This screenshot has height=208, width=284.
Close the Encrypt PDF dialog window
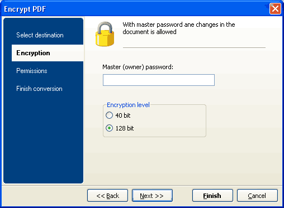point(275,9)
